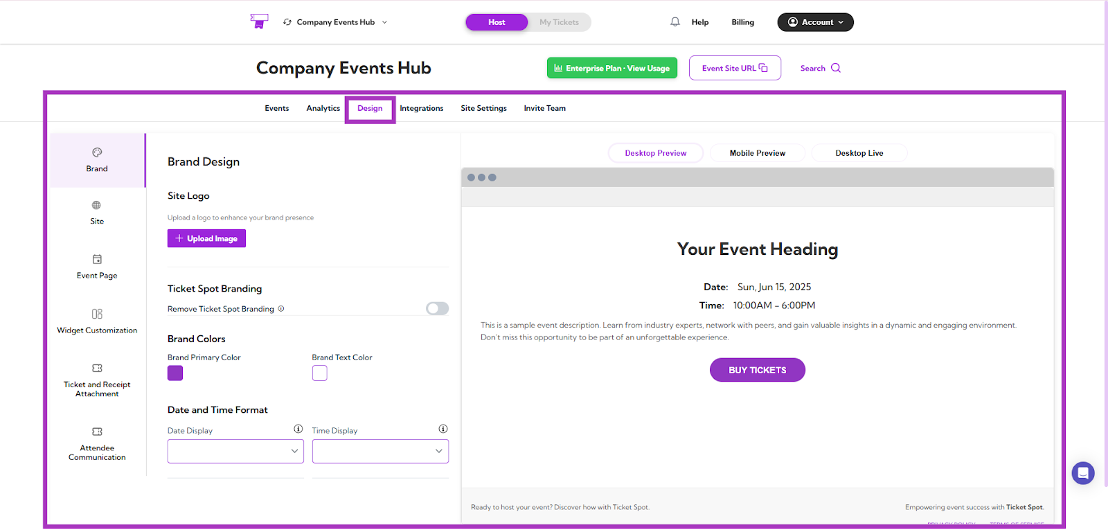Open the chat support bubble

(1083, 473)
